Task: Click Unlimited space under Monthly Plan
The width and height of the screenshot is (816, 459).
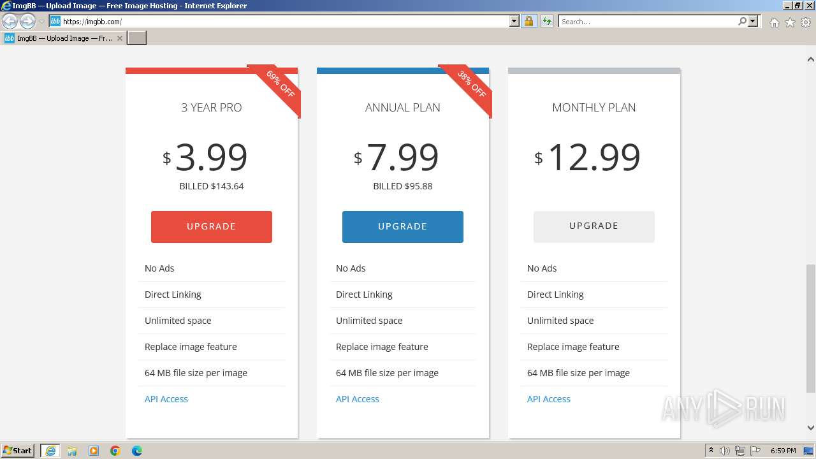Action: [x=560, y=321]
